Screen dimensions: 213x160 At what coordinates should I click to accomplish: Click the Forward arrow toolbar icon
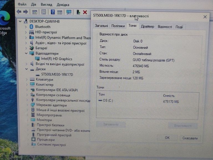click(26, 12)
